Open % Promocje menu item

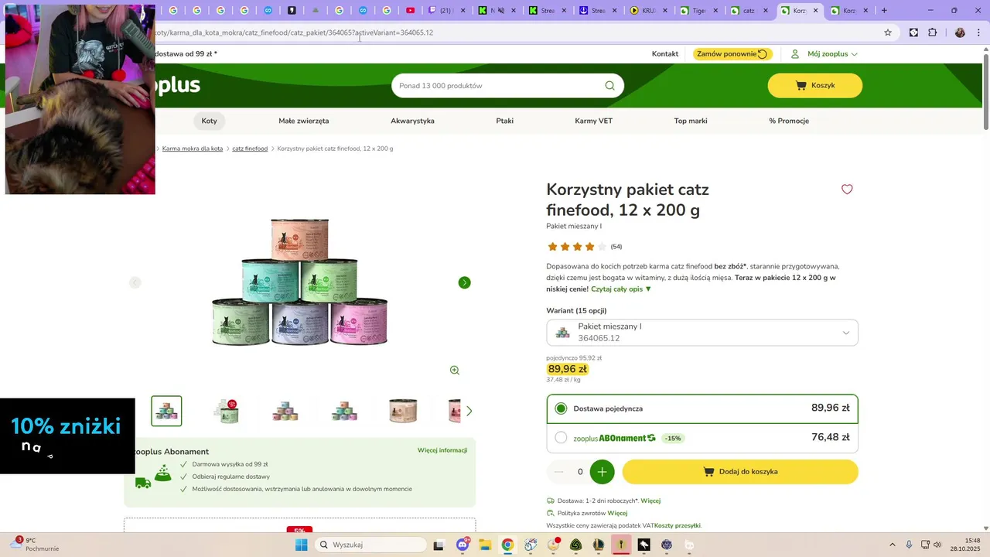(x=789, y=121)
